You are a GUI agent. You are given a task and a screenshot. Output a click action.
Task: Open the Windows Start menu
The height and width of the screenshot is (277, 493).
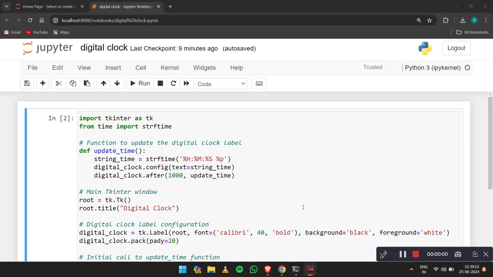click(x=183, y=269)
